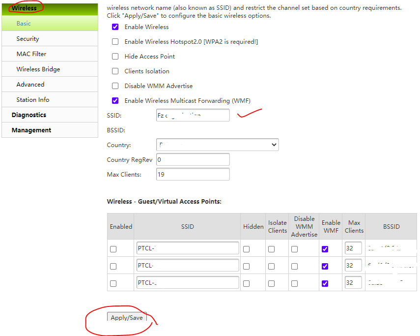The height and width of the screenshot is (336, 420).
Task: Select MAC Filter in the sidebar
Action: pos(30,54)
